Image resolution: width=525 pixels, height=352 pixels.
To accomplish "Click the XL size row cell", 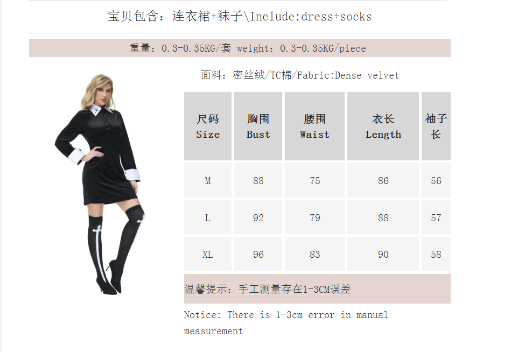I will (x=208, y=254).
